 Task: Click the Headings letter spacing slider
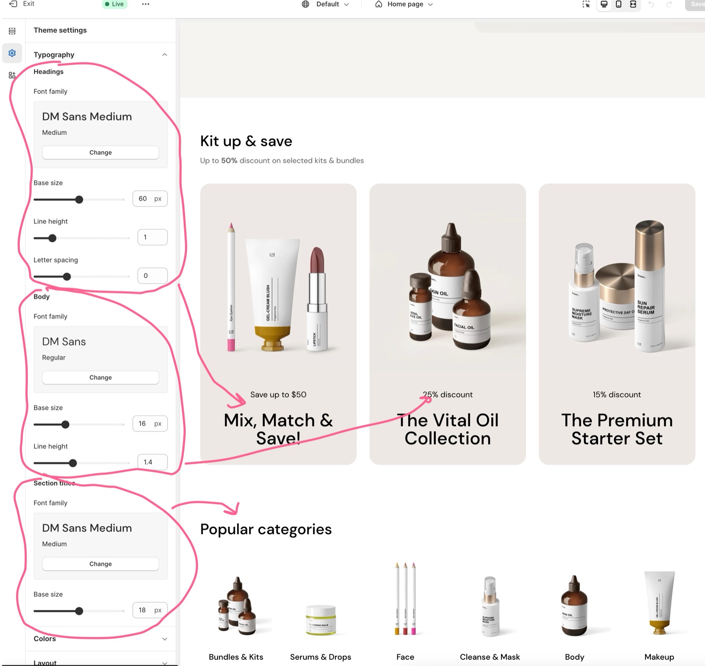[82, 277]
